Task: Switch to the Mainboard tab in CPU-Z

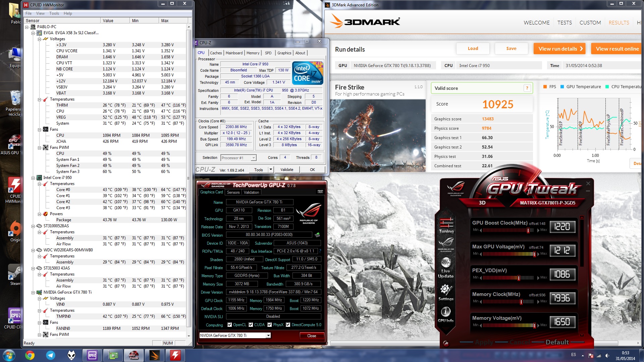Action: click(234, 53)
